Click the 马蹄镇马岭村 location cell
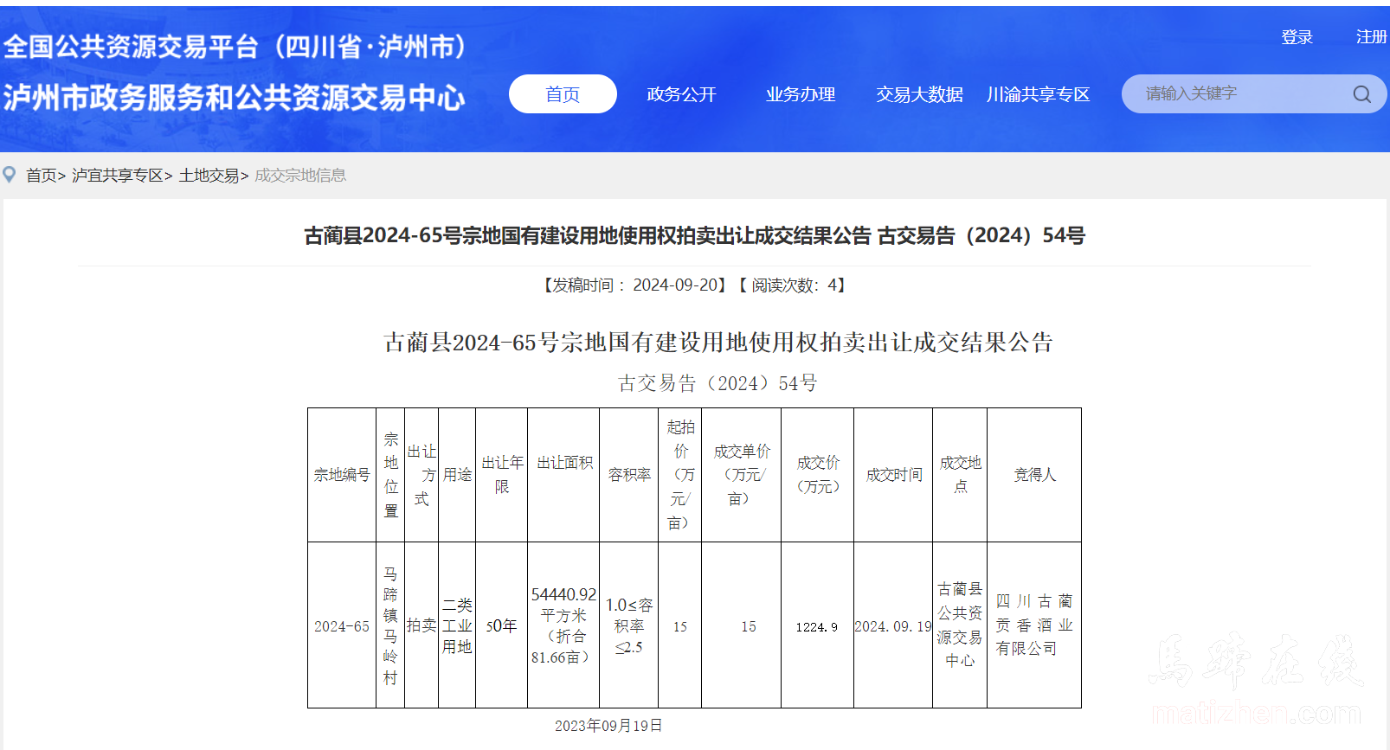The width and height of the screenshot is (1390, 750). [391, 626]
